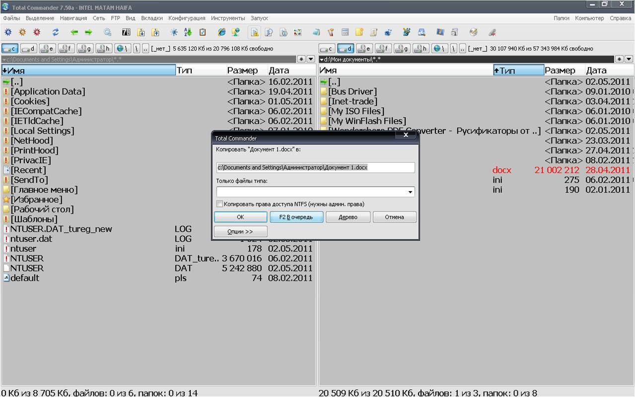Click the CD disc toolbar icon

click(474, 32)
